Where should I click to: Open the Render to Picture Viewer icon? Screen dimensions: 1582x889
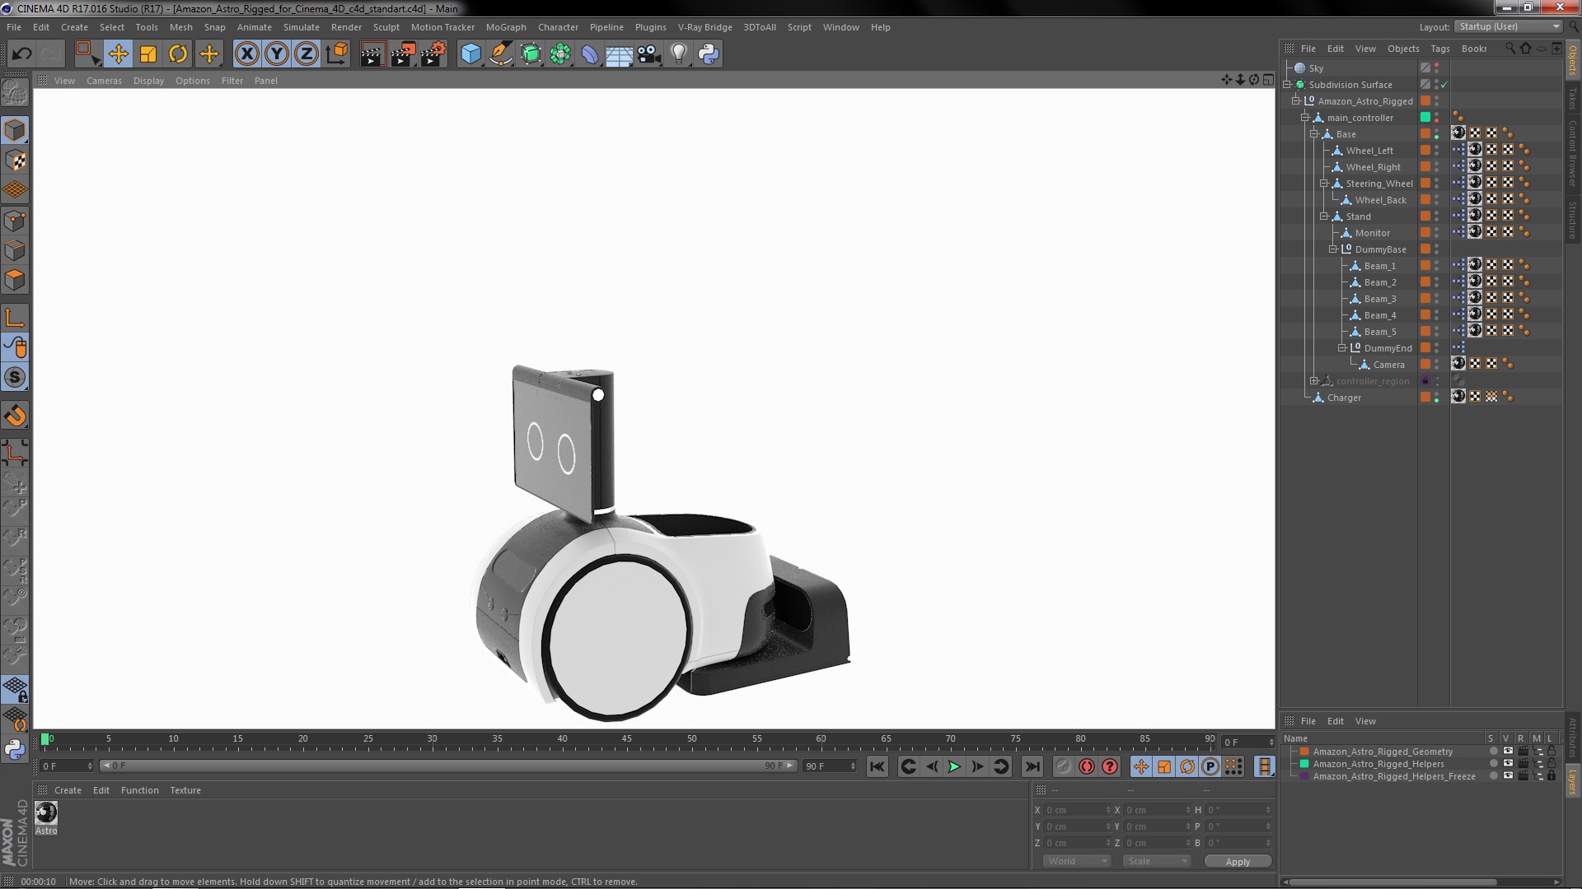click(x=402, y=54)
